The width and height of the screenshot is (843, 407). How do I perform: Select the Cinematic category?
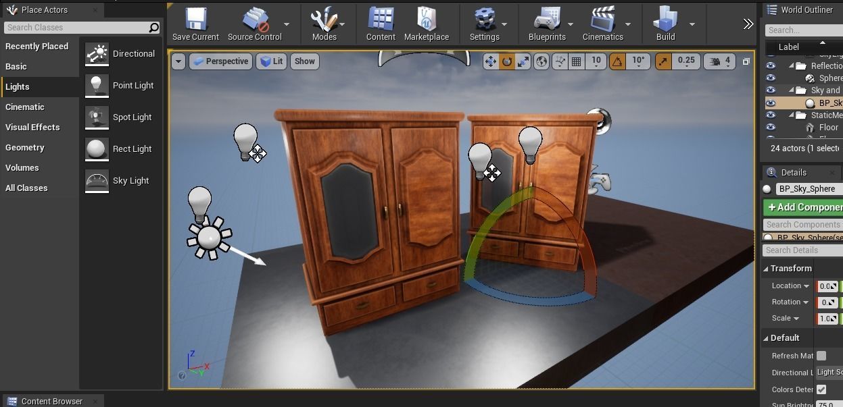[25, 107]
